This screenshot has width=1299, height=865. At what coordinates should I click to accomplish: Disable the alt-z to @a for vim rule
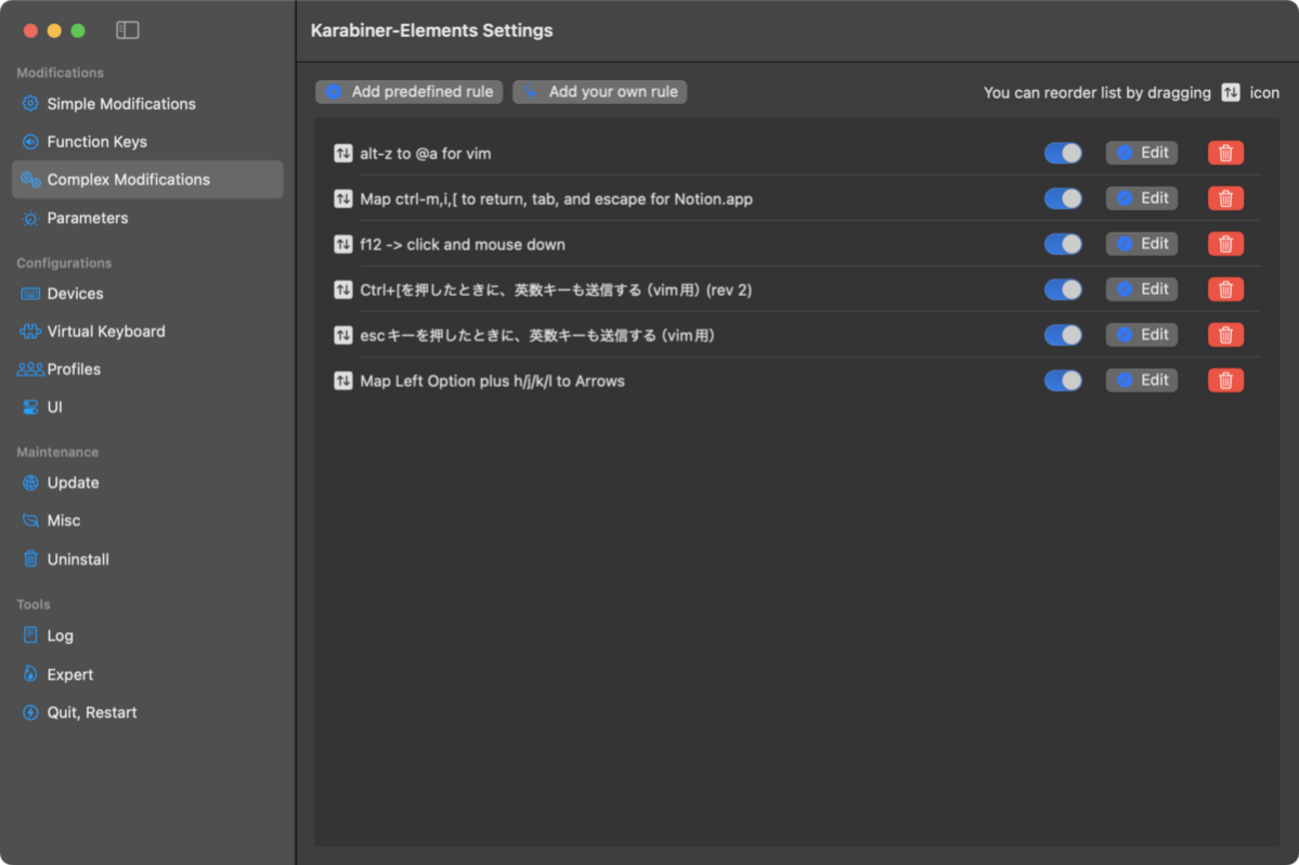[x=1063, y=153]
